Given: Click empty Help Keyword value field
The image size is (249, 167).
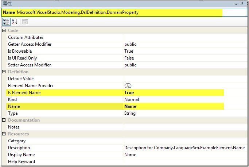Looking at the screenshot, I should [x=185, y=162].
